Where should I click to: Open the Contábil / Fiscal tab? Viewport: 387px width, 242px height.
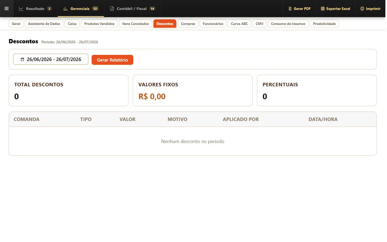pyautogui.click(x=132, y=9)
